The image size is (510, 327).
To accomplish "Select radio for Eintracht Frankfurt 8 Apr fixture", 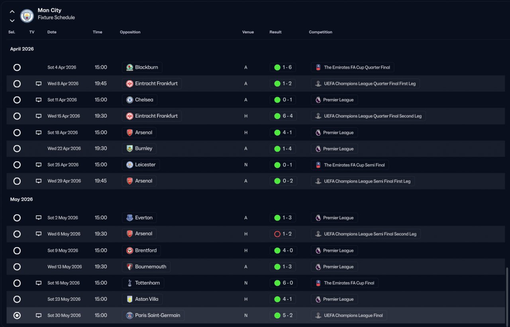I will point(17,84).
